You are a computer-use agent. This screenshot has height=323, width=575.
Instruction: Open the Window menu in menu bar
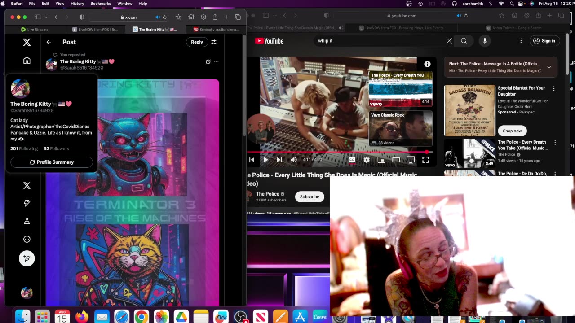coord(125,4)
